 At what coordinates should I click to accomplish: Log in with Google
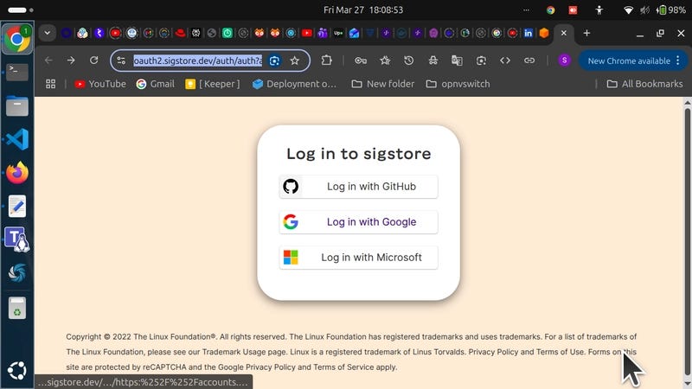pos(358,222)
